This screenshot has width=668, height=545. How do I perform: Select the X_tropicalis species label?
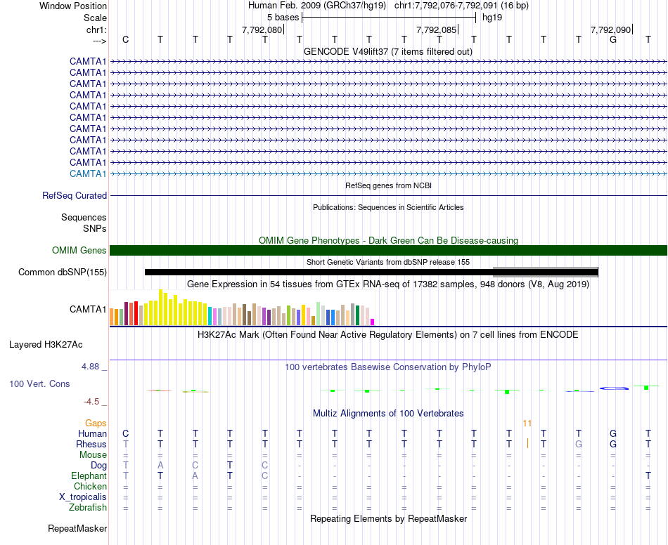coord(83,497)
